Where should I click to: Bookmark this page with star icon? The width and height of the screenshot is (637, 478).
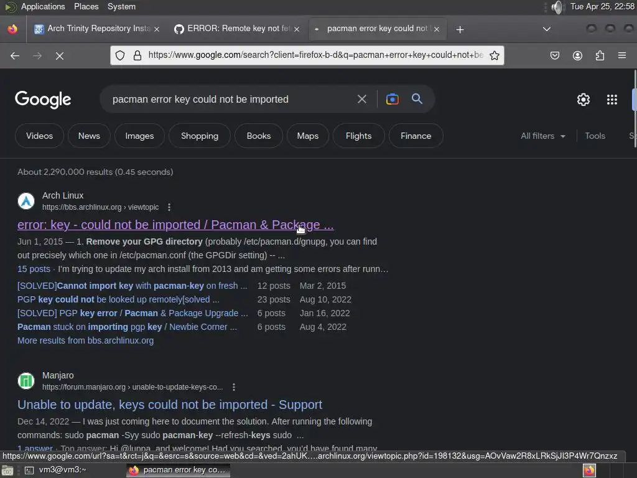click(494, 55)
